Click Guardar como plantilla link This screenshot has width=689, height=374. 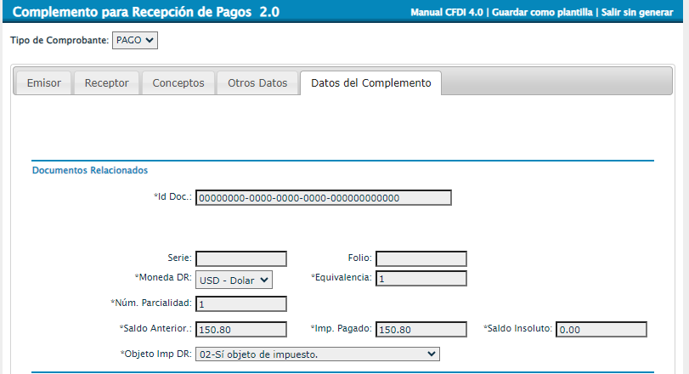(542, 14)
